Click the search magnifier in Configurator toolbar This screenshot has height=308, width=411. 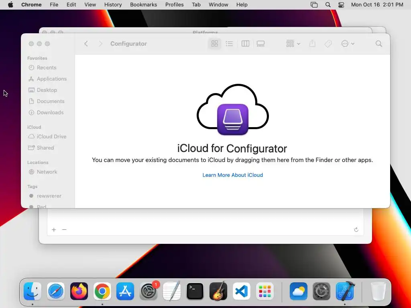point(379,44)
